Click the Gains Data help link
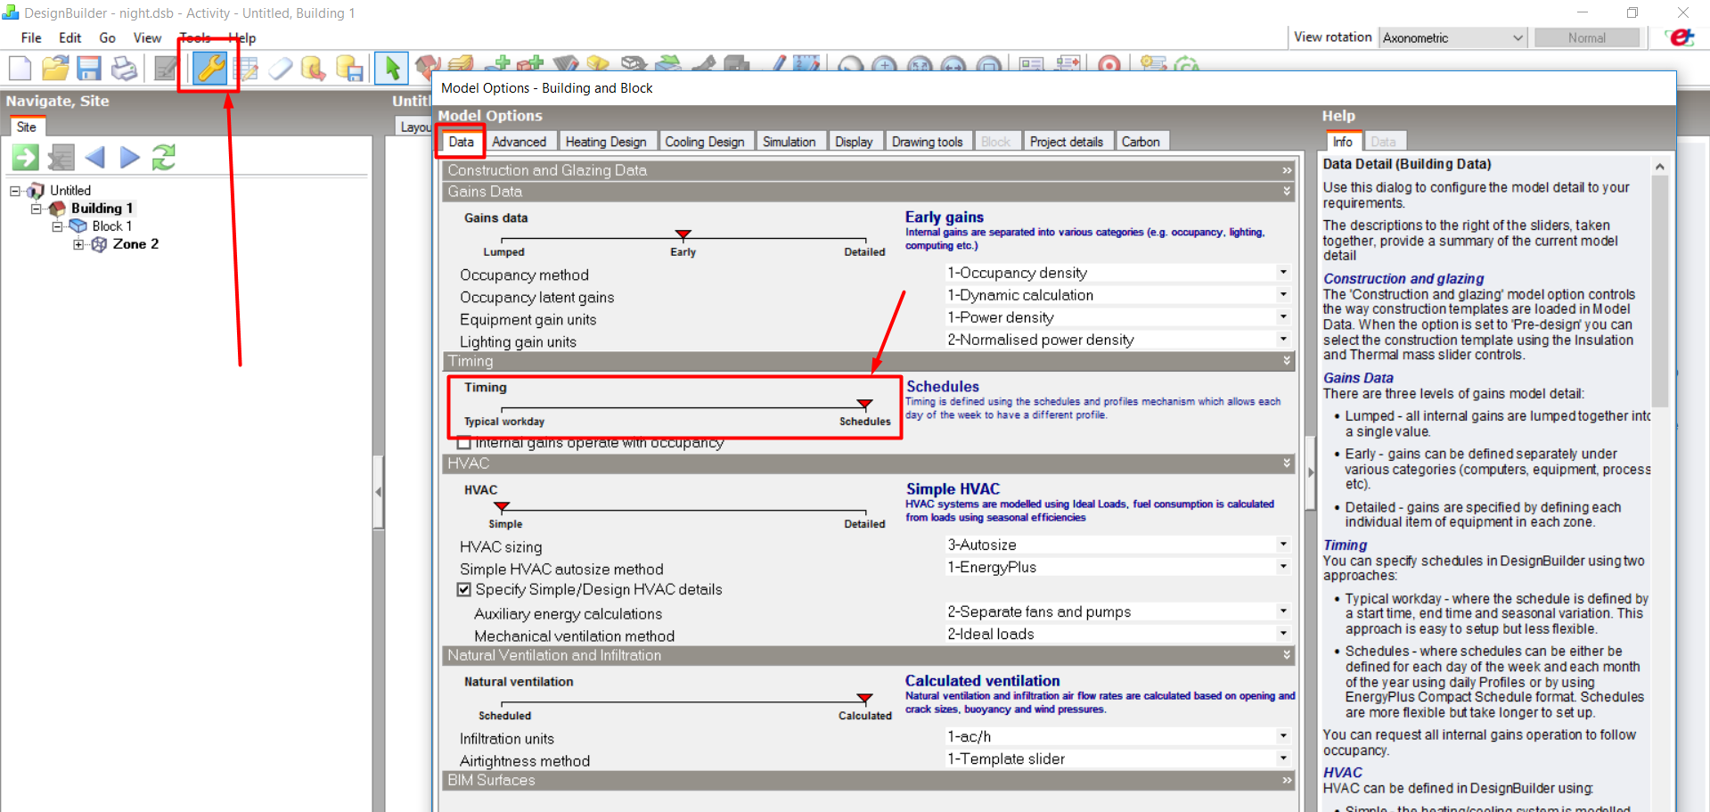Screen dimensions: 1710x812 (1358, 378)
